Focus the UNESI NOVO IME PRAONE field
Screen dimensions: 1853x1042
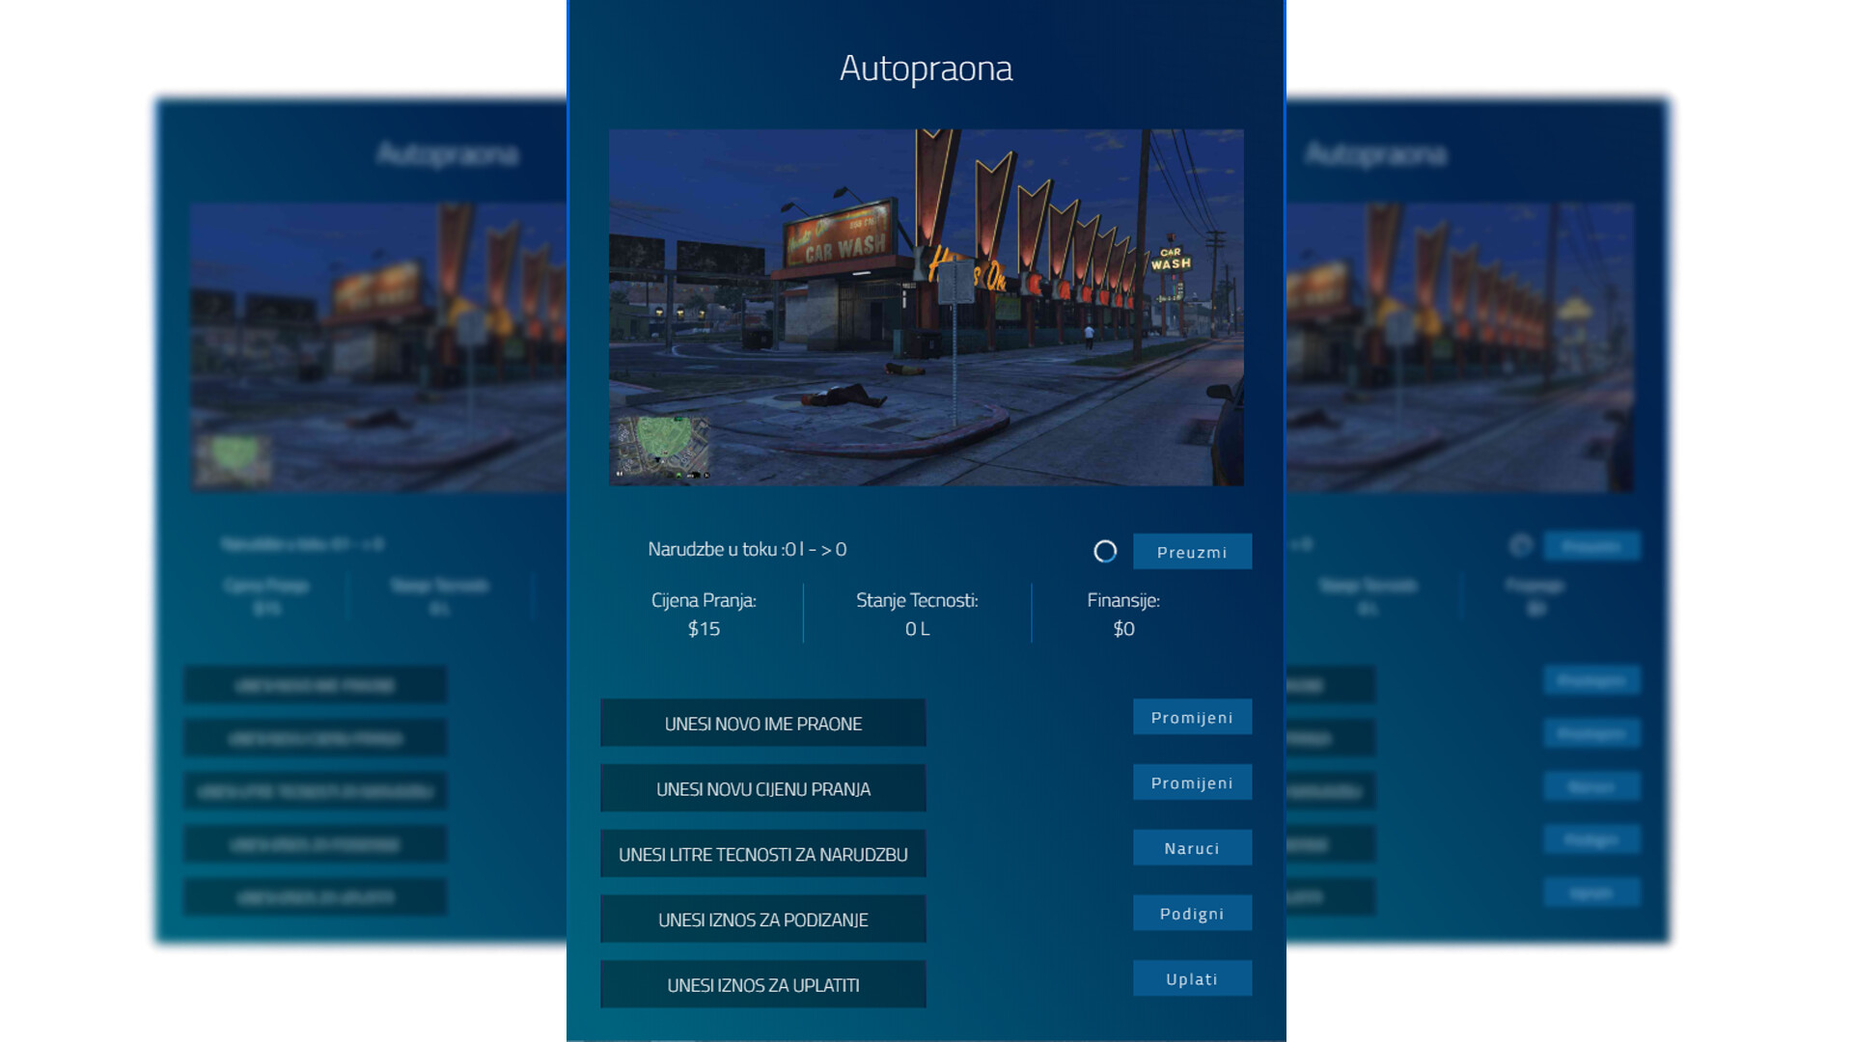[762, 724]
